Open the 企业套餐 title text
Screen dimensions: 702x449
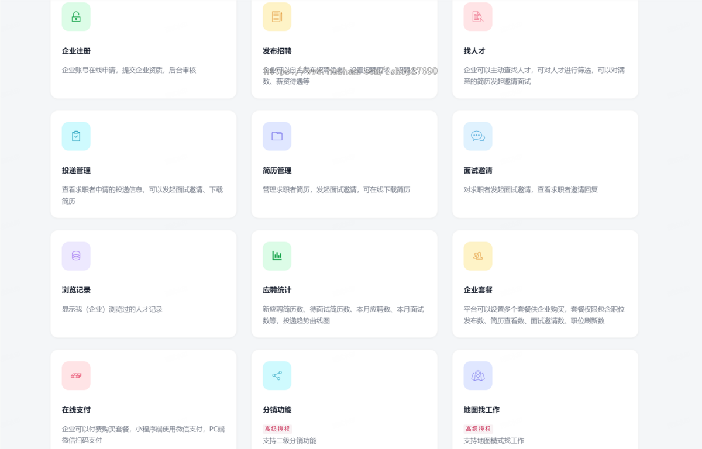(x=478, y=290)
